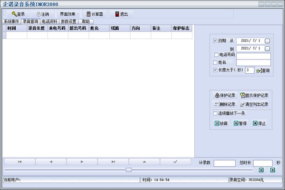Screen dimensions: 285x190
Task: Click the 退出 exit button
Action: pyautogui.click(x=122, y=14)
